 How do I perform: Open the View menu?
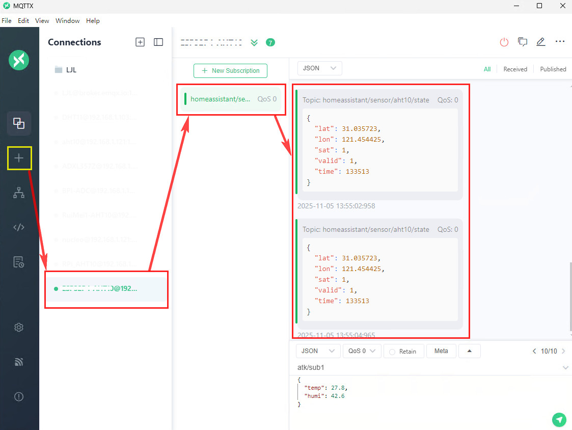click(x=42, y=21)
